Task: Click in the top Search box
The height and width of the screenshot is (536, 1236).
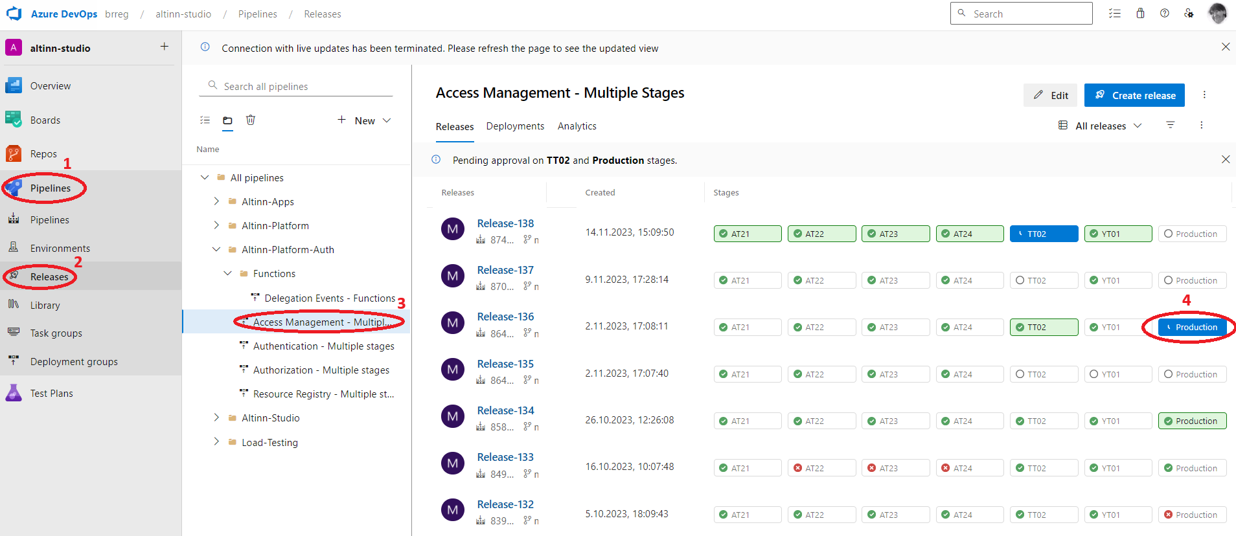Action: tap(1021, 14)
